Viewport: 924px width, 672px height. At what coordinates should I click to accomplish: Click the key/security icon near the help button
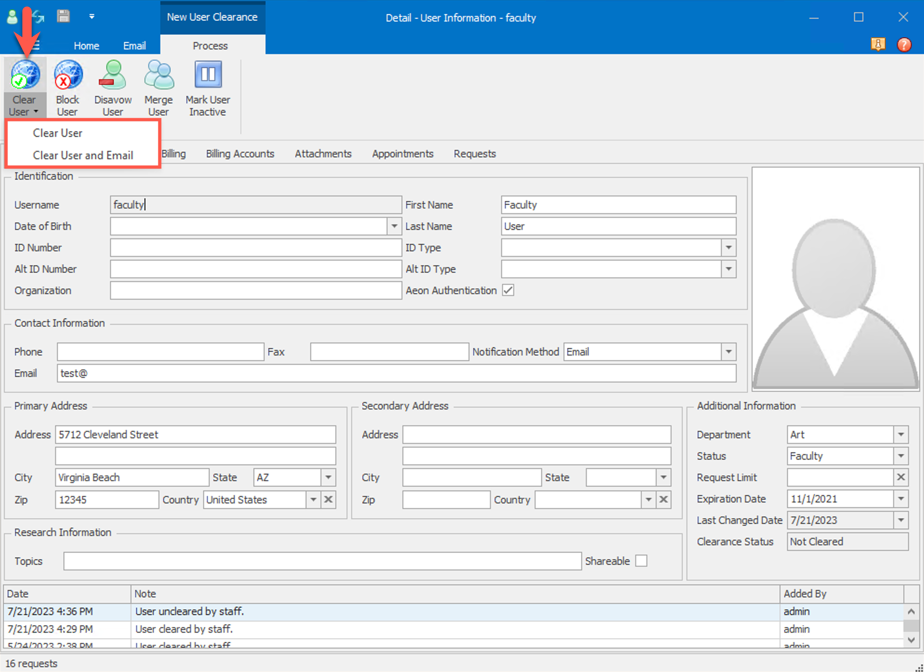click(878, 45)
